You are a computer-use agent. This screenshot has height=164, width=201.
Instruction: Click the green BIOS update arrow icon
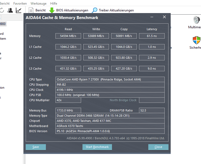click(52, 10)
